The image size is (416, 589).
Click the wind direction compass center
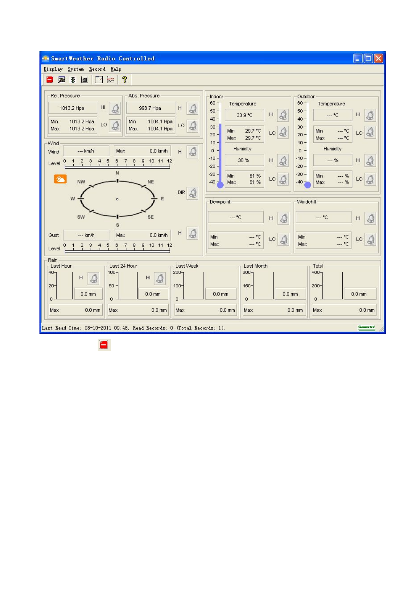tap(117, 199)
